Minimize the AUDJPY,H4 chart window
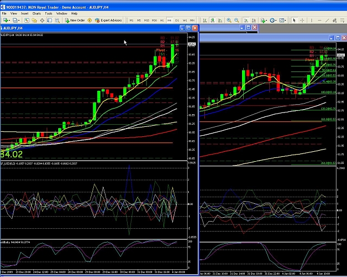Screen dimensions: 347x277 pyautogui.click(x=182, y=28)
